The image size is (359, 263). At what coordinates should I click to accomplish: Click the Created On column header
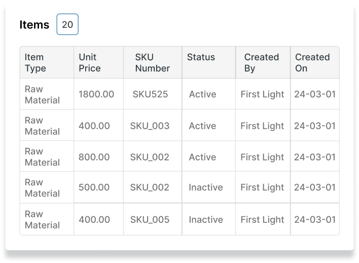312,62
